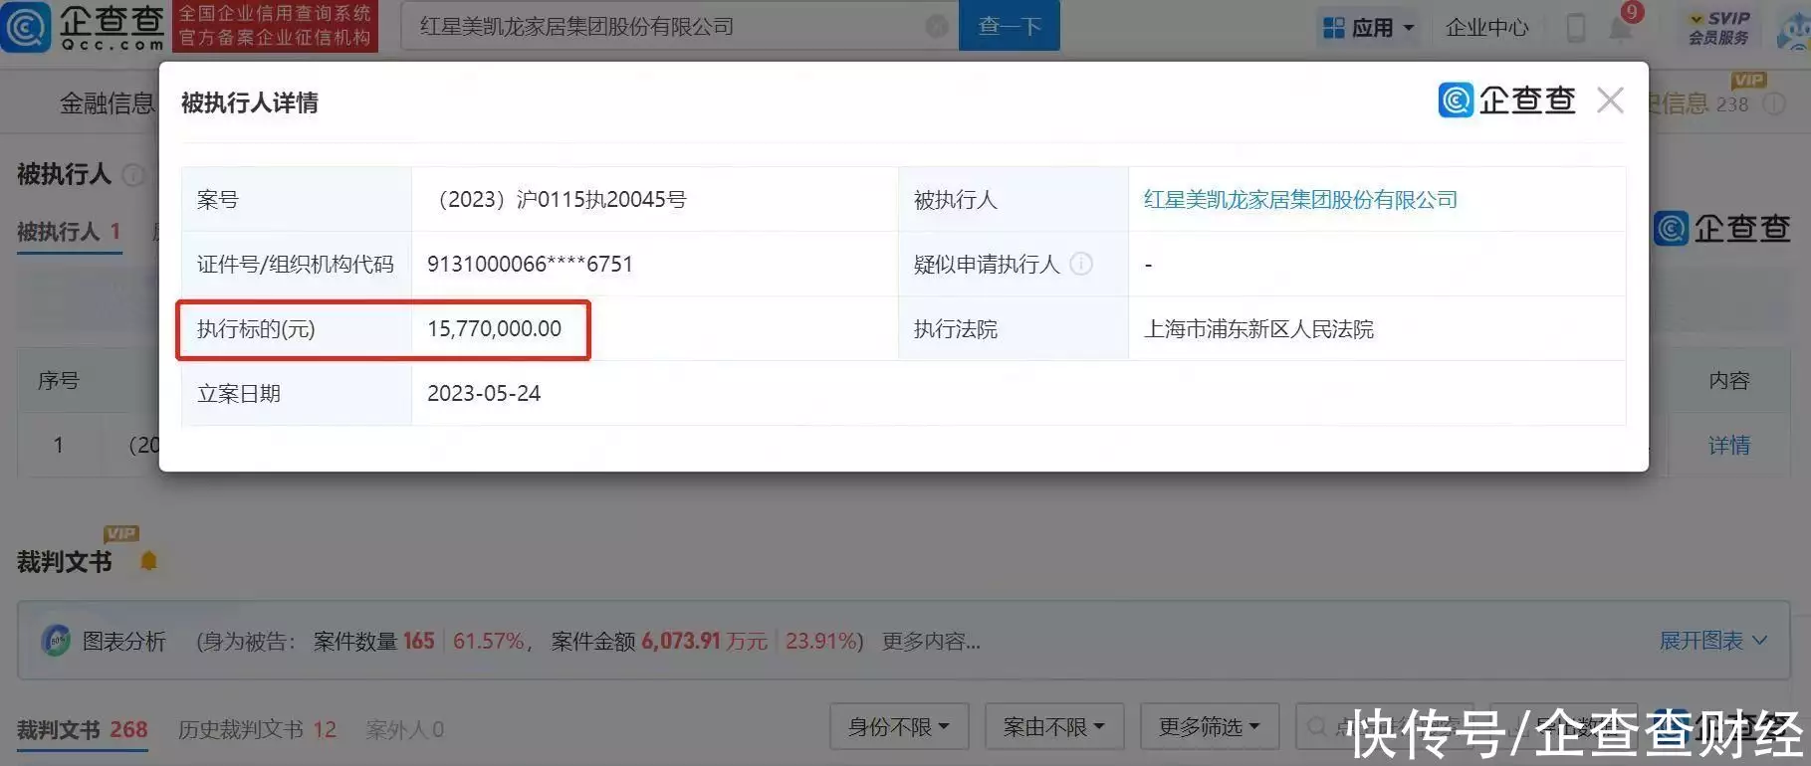Click the 查一下 search button
The width and height of the screenshot is (1811, 766).
coord(1009,26)
